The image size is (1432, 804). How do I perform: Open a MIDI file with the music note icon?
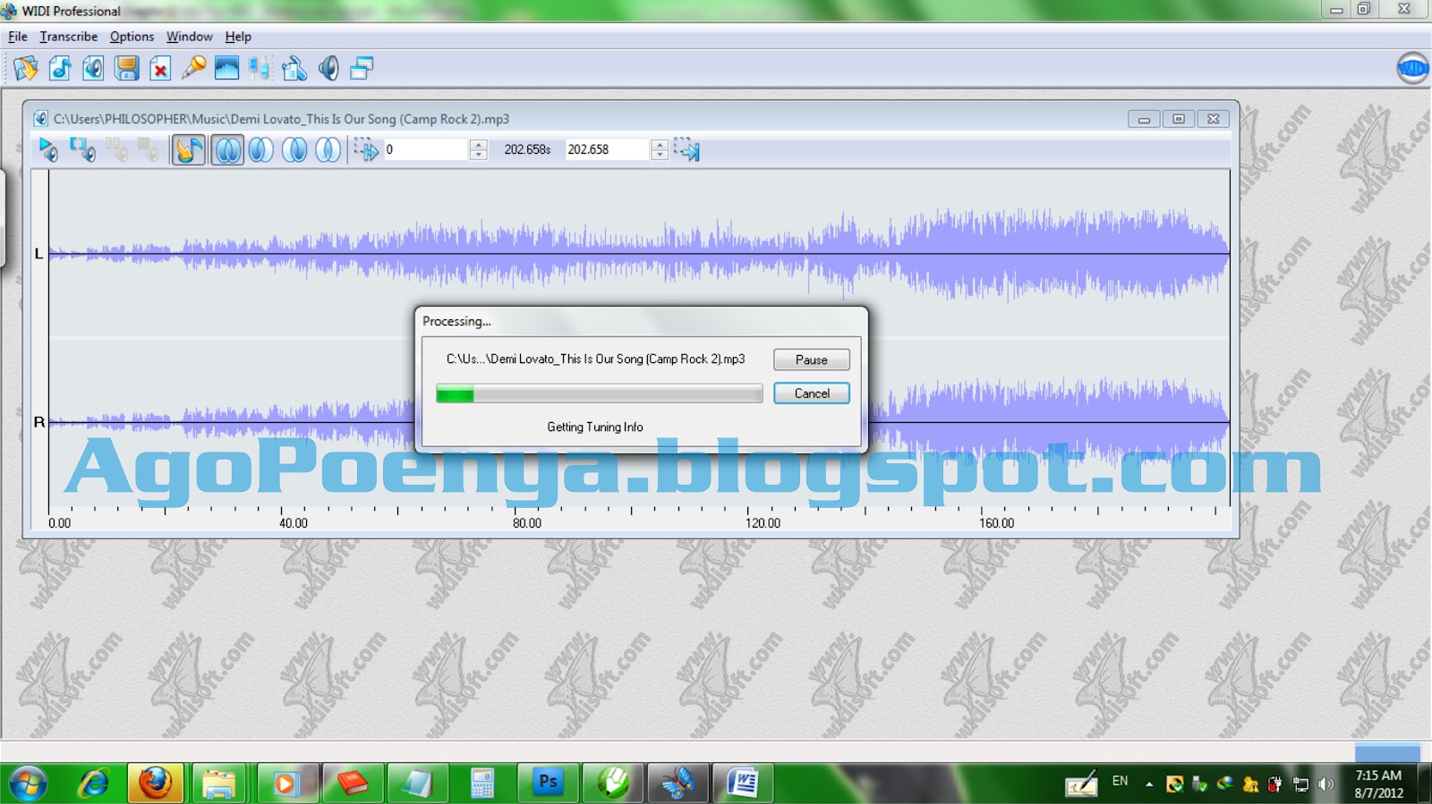[x=60, y=69]
